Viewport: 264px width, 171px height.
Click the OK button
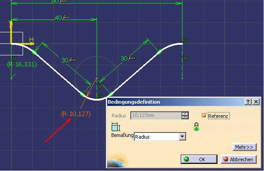click(199, 159)
